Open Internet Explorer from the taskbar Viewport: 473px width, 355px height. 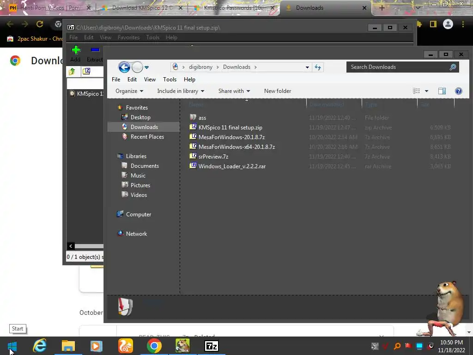click(x=40, y=346)
